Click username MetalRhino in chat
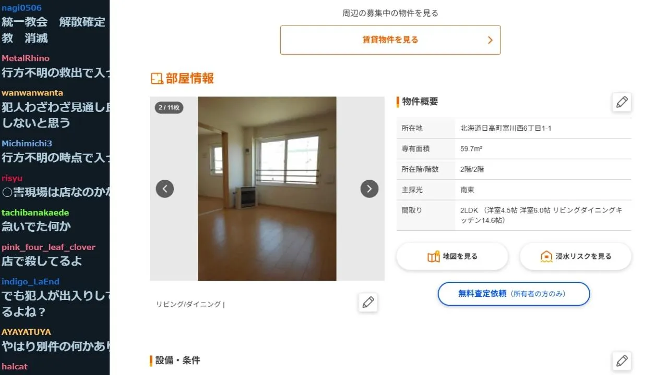The width and height of the screenshot is (668, 375). pyautogui.click(x=26, y=58)
